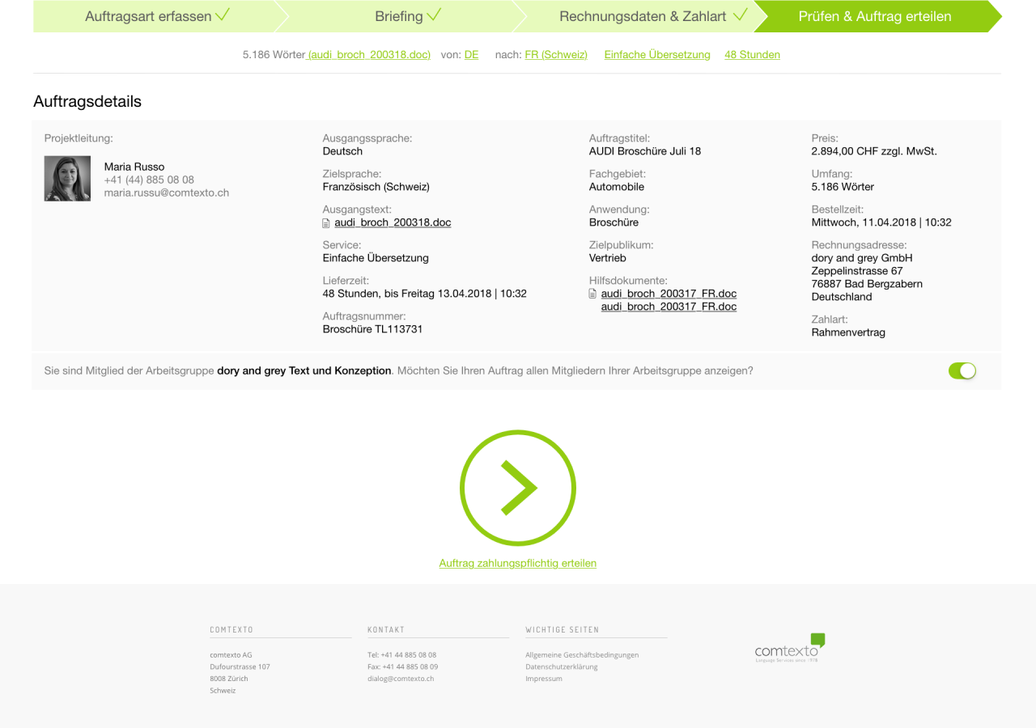Click the comtexto logo in footer
Image resolution: width=1036 pixels, height=728 pixels.
click(790, 648)
